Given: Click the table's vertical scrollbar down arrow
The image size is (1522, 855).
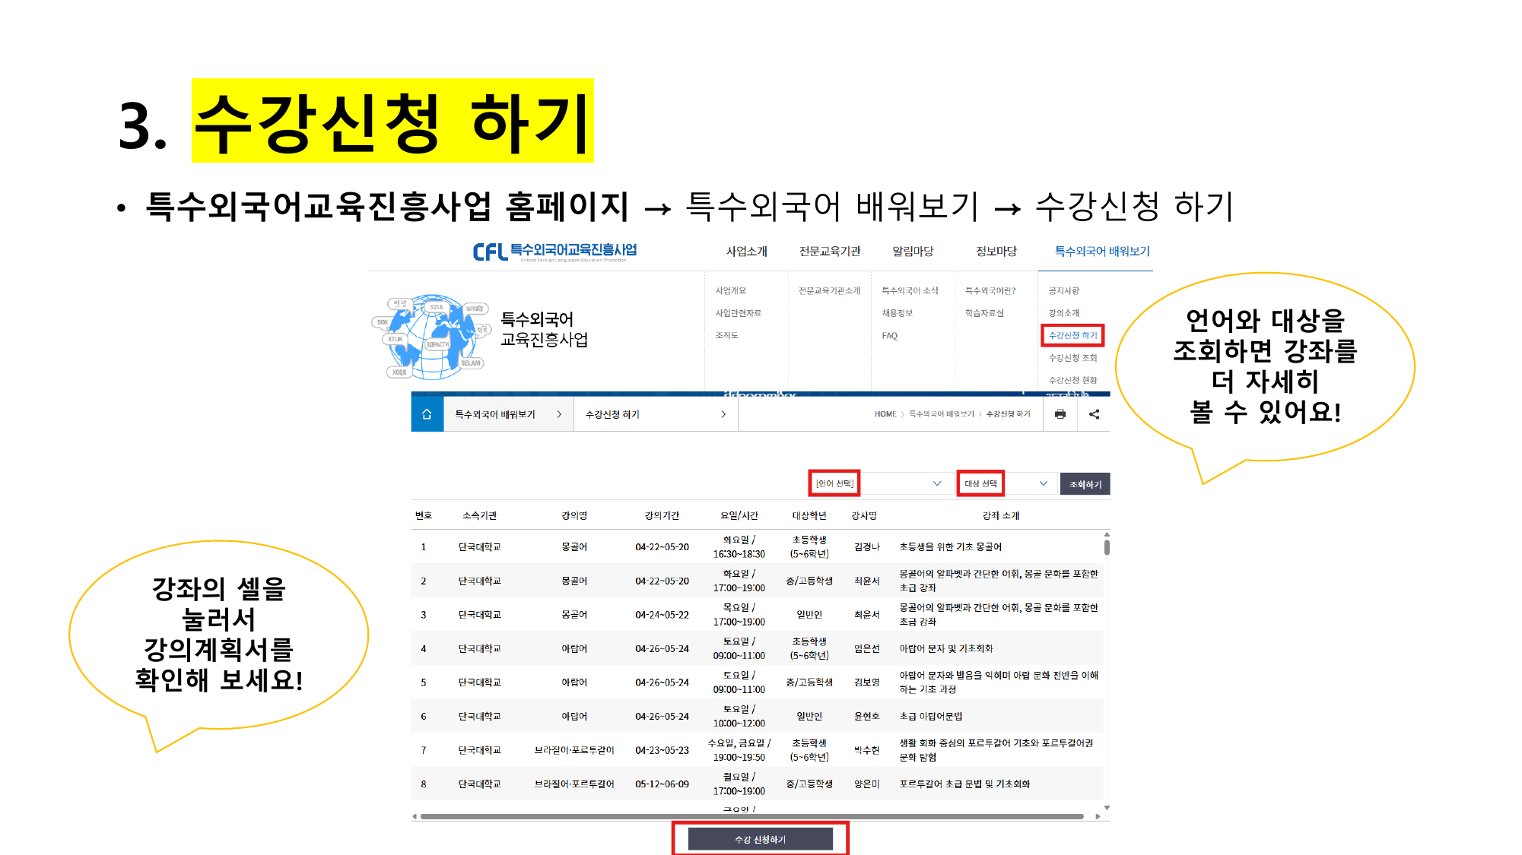Looking at the screenshot, I should (1107, 808).
